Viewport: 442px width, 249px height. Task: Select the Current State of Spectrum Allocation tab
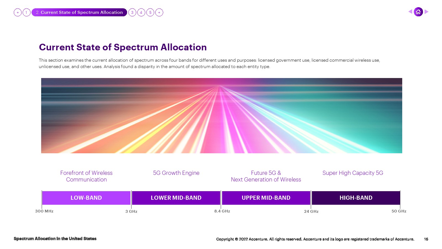(x=79, y=12)
